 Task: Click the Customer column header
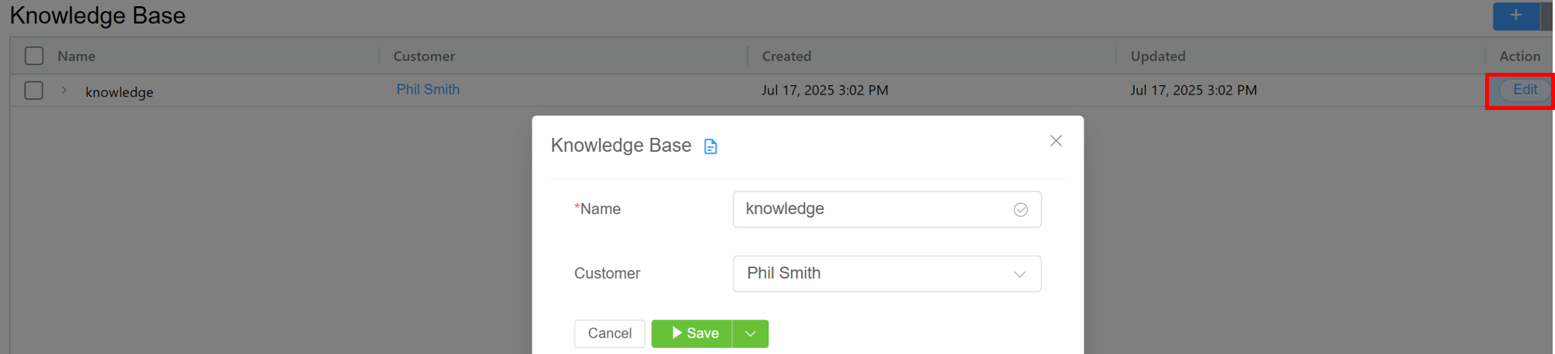coord(424,56)
